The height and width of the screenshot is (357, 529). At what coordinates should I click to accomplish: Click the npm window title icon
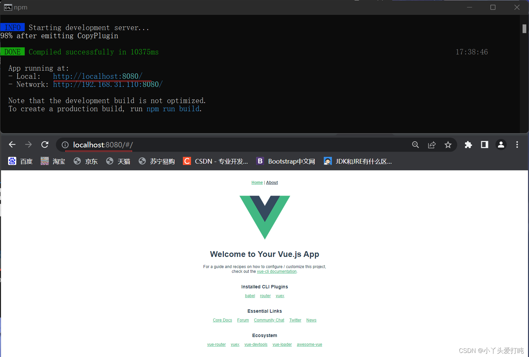[x=8, y=7]
